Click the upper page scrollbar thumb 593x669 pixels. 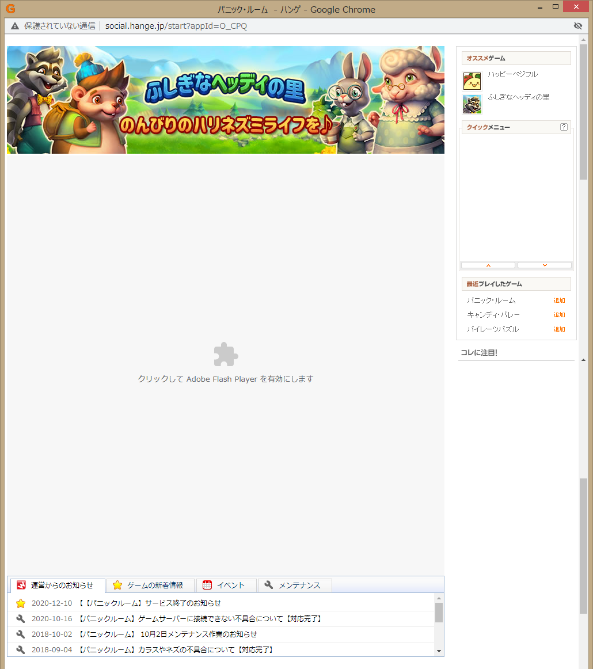[x=583, y=112]
